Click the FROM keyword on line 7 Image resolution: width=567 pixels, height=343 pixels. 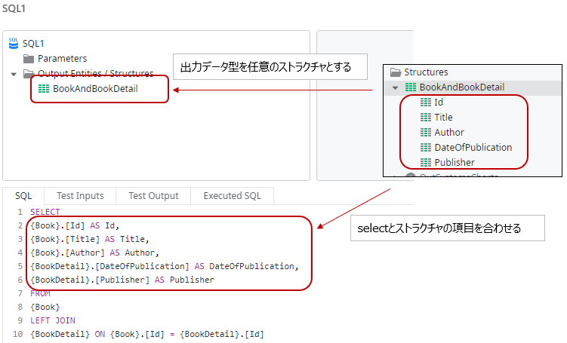click(40, 293)
